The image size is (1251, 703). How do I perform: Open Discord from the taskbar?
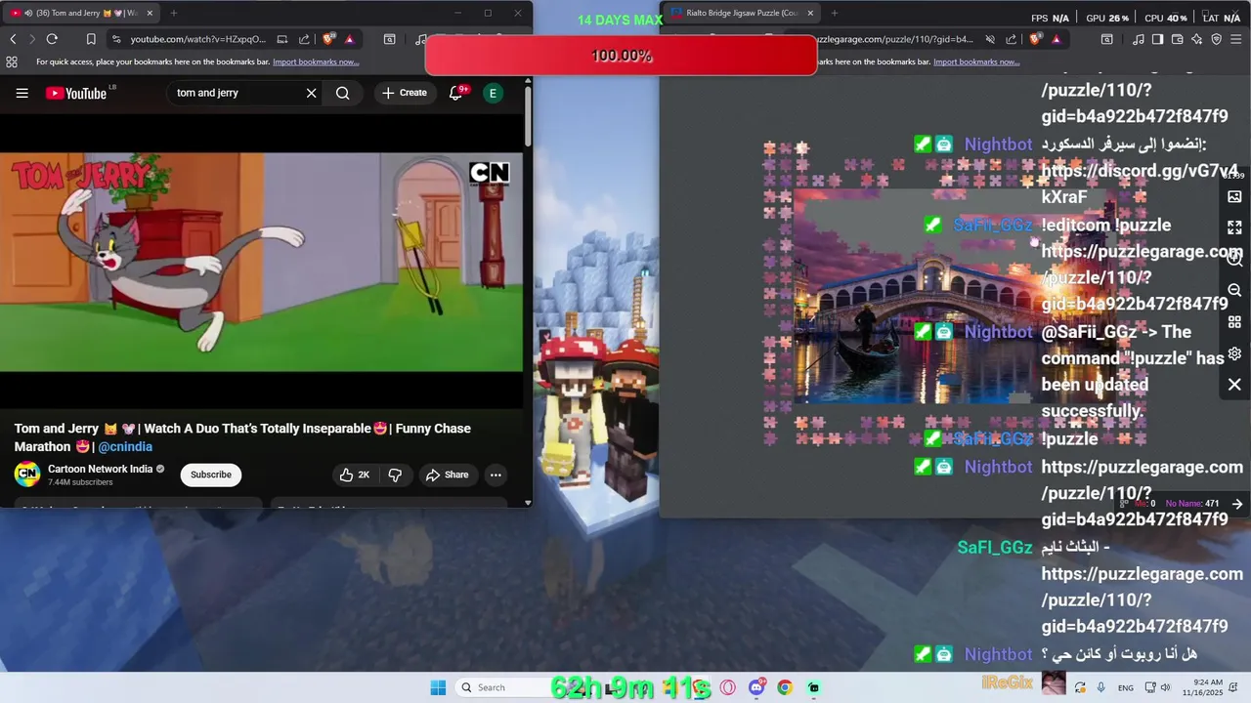[x=756, y=687]
